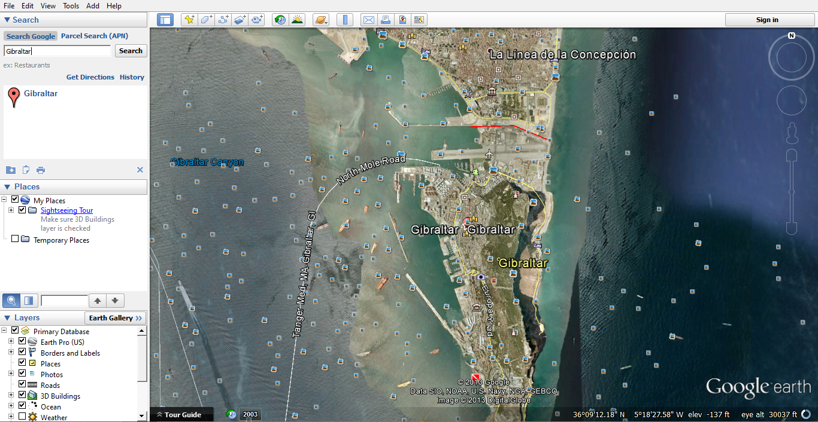Add a placemark with the pushpin tool
The image size is (818, 422).
coord(189,20)
